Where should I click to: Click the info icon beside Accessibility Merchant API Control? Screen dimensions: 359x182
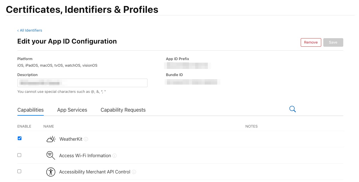[x=134, y=172]
